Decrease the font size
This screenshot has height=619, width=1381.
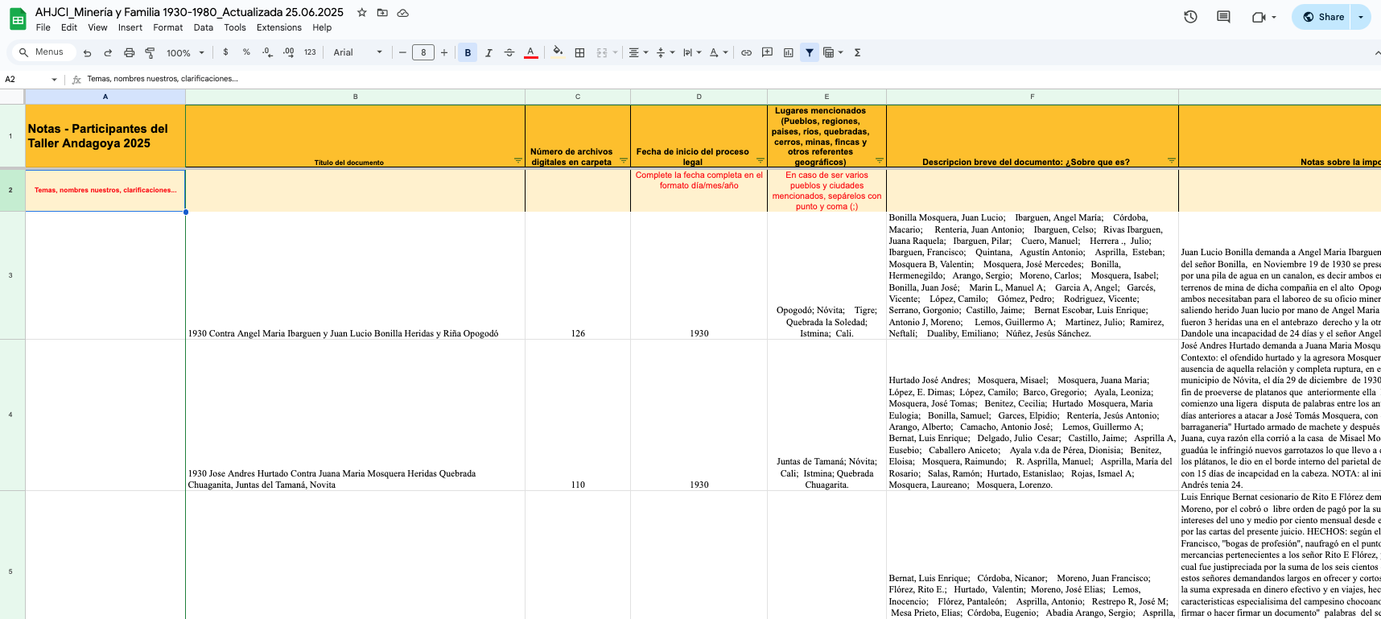[x=402, y=53]
